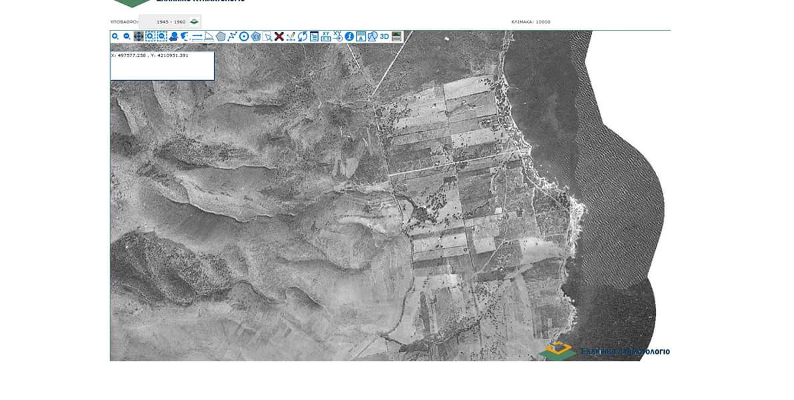Screen dimensions: 794x400
Task: Select the zoom out magnifier tool
Action: coord(127,37)
